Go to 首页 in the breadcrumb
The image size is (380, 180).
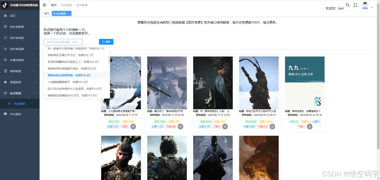point(54,5)
